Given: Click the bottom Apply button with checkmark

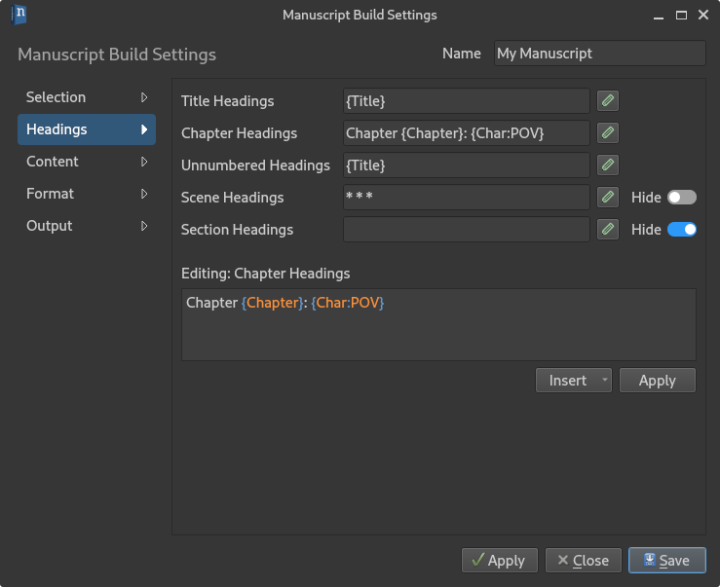Looking at the screenshot, I should point(499,560).
